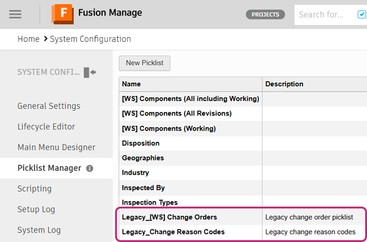Toggle the checkbox beside the search field
This screenshot has height=242, width=367.
(362, 15)
